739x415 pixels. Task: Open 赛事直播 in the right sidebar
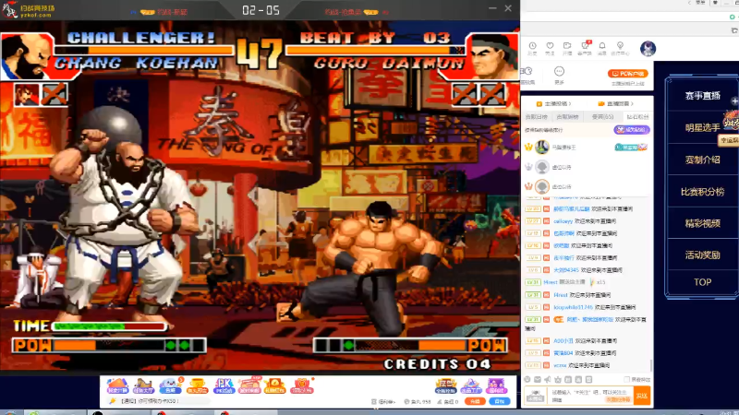[702, 96]
